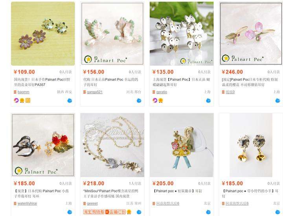
Task: Click the blue chat icon under seller gpratio
Action: pyautogui.click(x=208, y=101)
